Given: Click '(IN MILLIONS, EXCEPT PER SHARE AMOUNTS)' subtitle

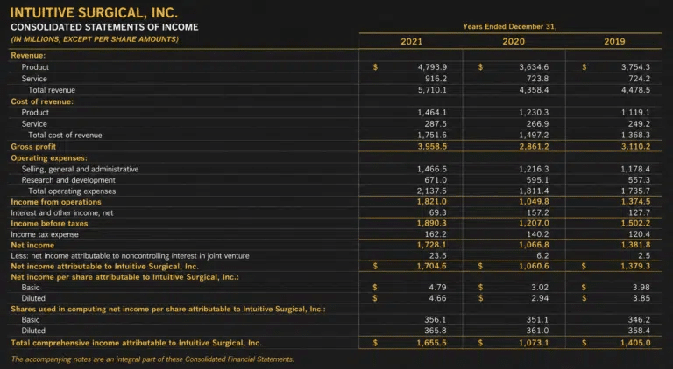Looking at the screenshot, I should pos(95,39).
